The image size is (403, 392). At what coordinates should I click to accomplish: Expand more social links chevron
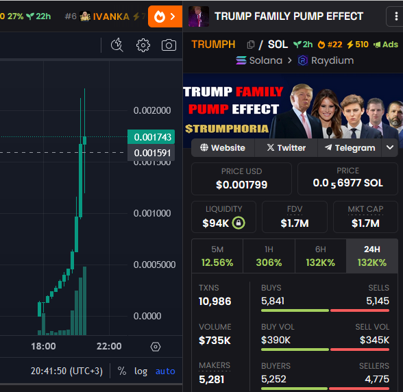pos(390,147)
